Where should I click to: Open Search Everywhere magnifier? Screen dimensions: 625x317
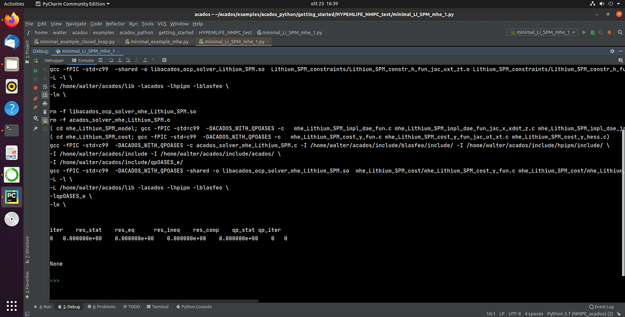click(620, 32)
